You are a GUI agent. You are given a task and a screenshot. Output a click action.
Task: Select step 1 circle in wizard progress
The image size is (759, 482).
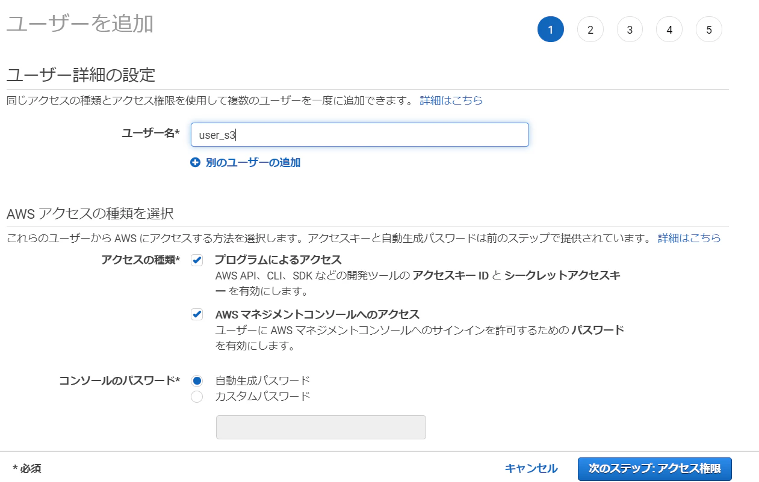click(550, 29)
